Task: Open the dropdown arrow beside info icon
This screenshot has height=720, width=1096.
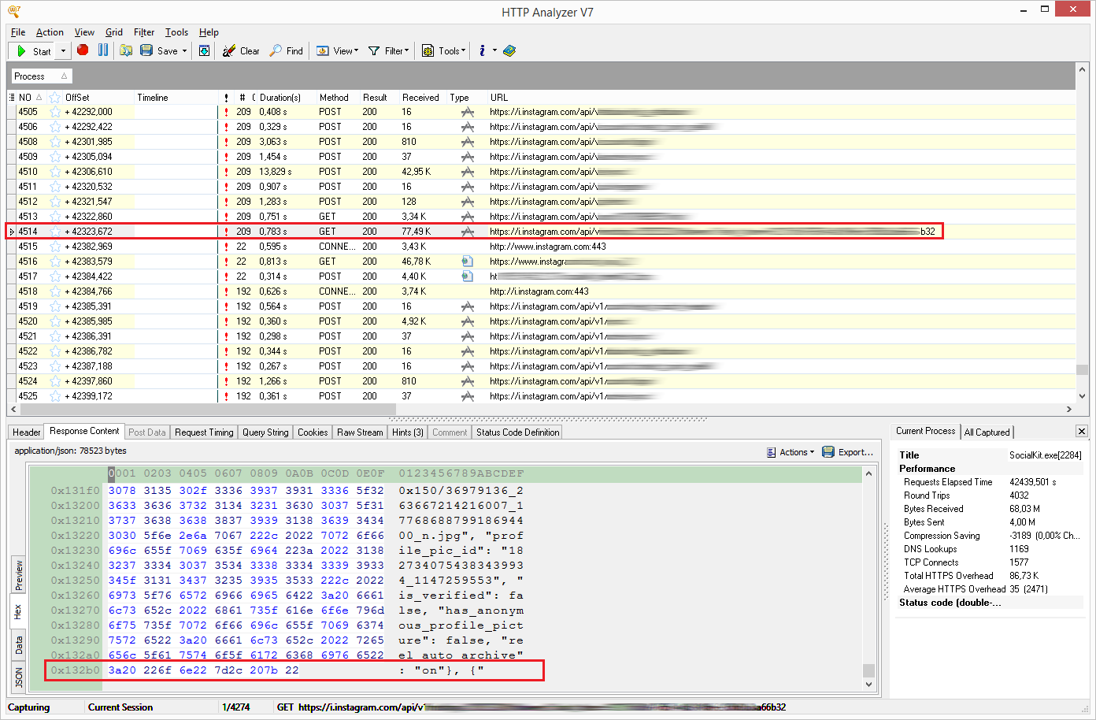Action: (494, 50)
